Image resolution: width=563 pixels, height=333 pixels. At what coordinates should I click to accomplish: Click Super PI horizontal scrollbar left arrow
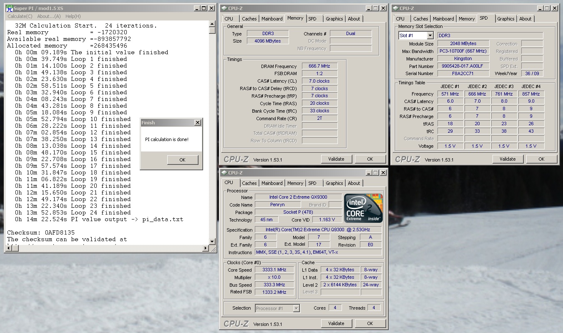(8, 248)
